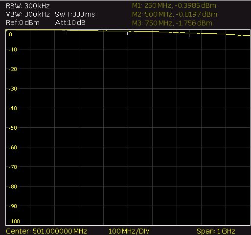Click the M1 marker on the trace
The width and height of the screenshot is (251, 235).
tap(66, 33)
